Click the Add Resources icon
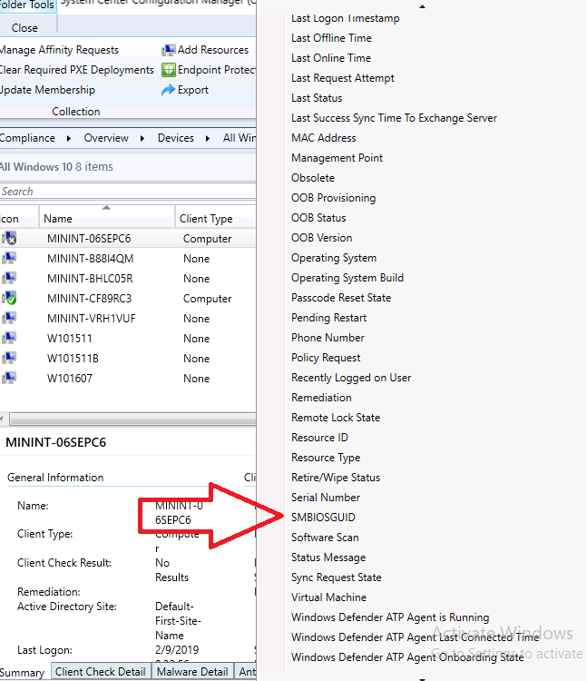The image size is (587, 681). pyautogui.click(x=169, y=50)
